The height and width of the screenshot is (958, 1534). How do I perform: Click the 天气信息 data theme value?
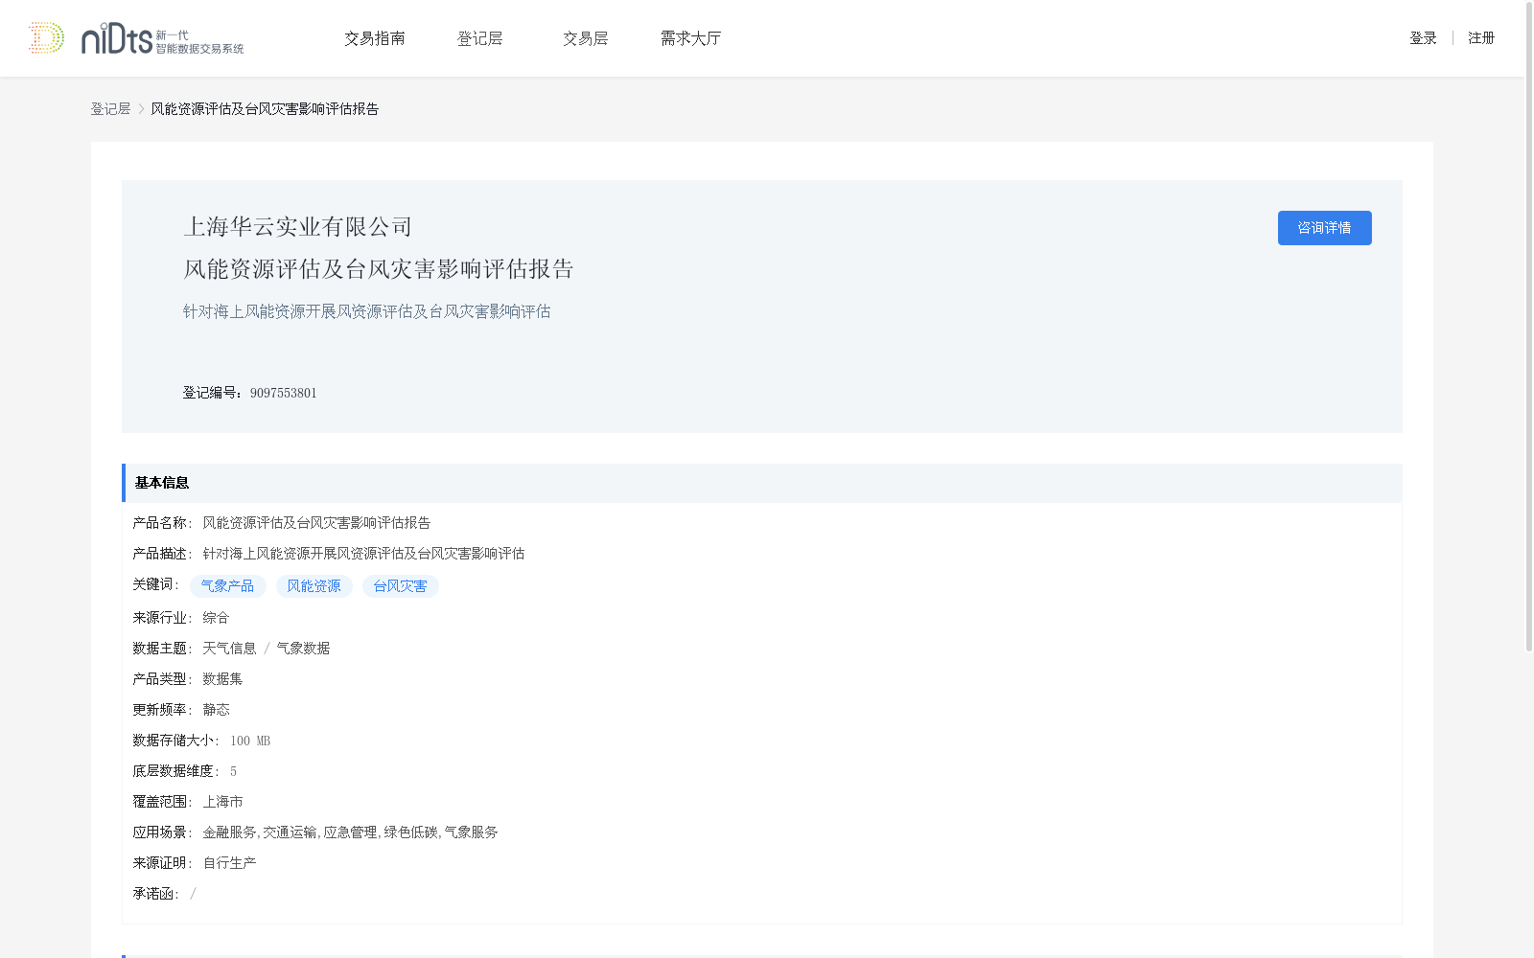[229, 649]
